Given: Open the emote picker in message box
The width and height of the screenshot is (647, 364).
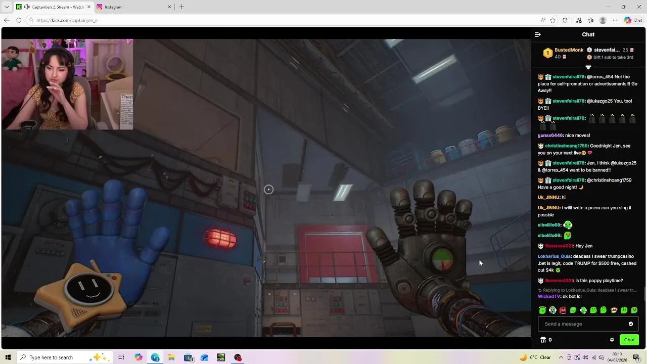Looking at the screenshot, I should [x=630, y=324].
